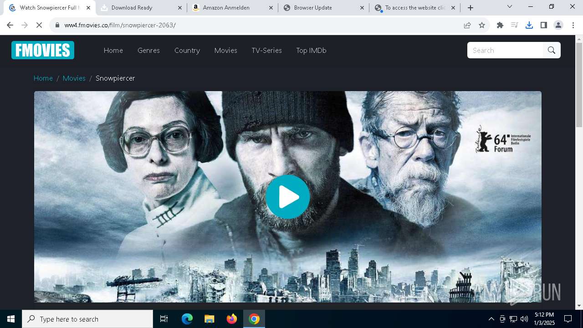The width and height of the screenshot is (583, 328).
Task: Close the Download Ready tab
Action: point(180,8)
